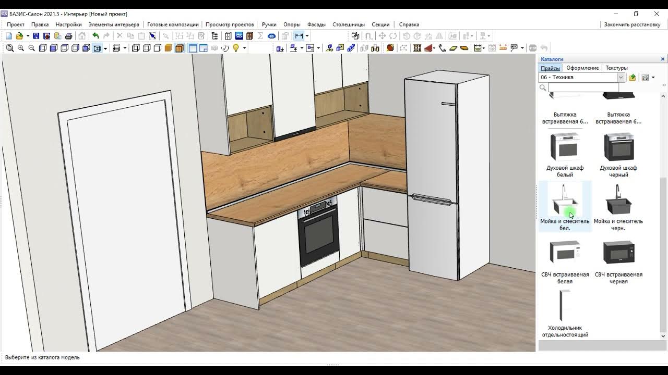Click the green flat panel icon
This screenshot has height=375, width=668.
pyautogui.click(x=453, y=48)
